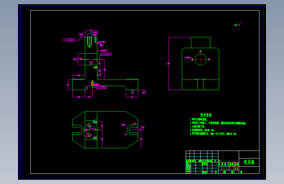Click the "R12" radius label in bottom view
The height and width of the screenshot is (184, 284).
pyautogui.click(x=123, y=125)
